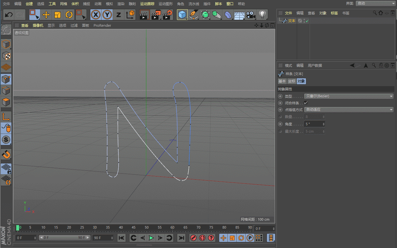
Task: Enable Snap magnet icon
Action: 6,154
